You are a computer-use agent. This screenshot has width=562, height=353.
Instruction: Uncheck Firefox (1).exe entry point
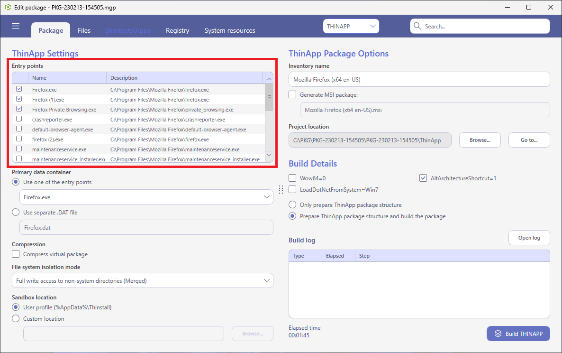(19, 99)
